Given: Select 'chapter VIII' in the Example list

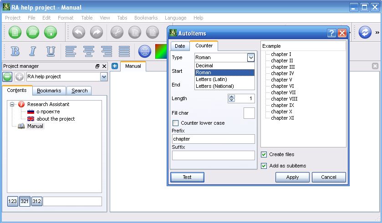Looking at the screenshot, I should 284,99.
